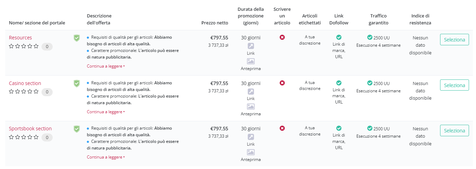Viewport: 476px width, 169px height.
Task: Click Seleziona for the Sportsbook section
Action: [454, 131]
